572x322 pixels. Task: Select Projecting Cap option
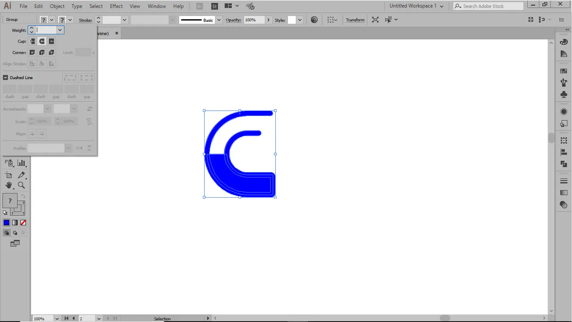[x=51, y=41]
